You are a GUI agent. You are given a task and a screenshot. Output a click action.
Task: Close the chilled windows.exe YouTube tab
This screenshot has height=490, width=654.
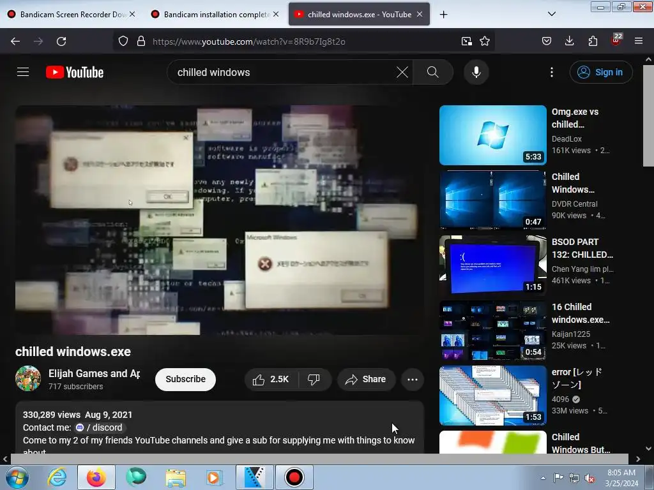[420, 14]
